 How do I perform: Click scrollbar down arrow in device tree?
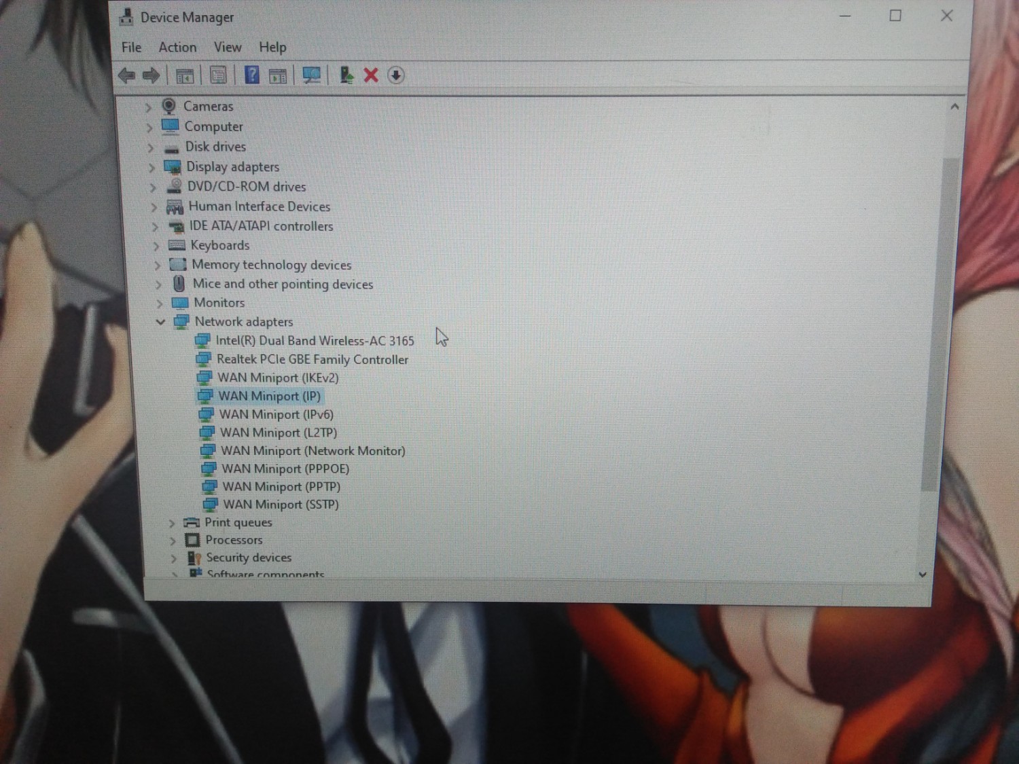[x=923, y=575]
